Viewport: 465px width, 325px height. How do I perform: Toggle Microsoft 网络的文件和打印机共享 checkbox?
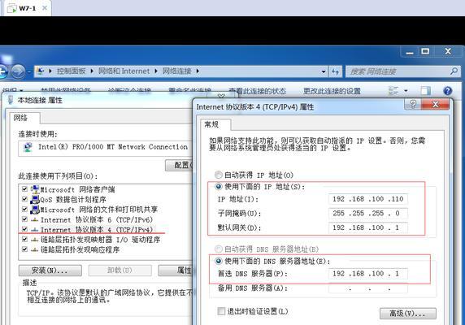pos(24,209)
